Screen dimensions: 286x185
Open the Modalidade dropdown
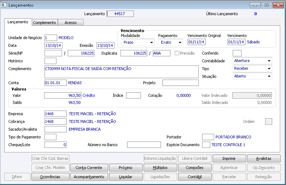(152, 42)
